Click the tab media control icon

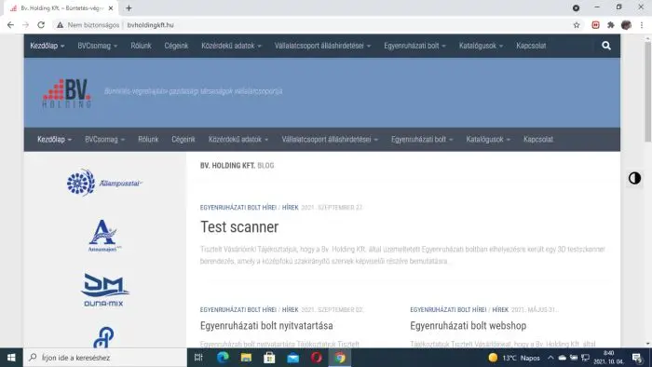(576, 7)
